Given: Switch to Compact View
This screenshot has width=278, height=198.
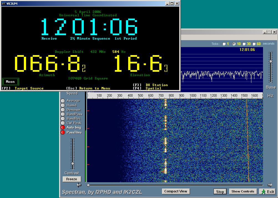Looking at the screenshot, I should tap(176, 191).
